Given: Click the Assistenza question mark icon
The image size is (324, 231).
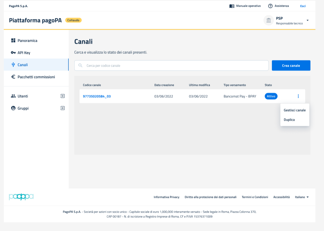Looking at the screenshot, I should pyautogui.click(x=270, y=6).
